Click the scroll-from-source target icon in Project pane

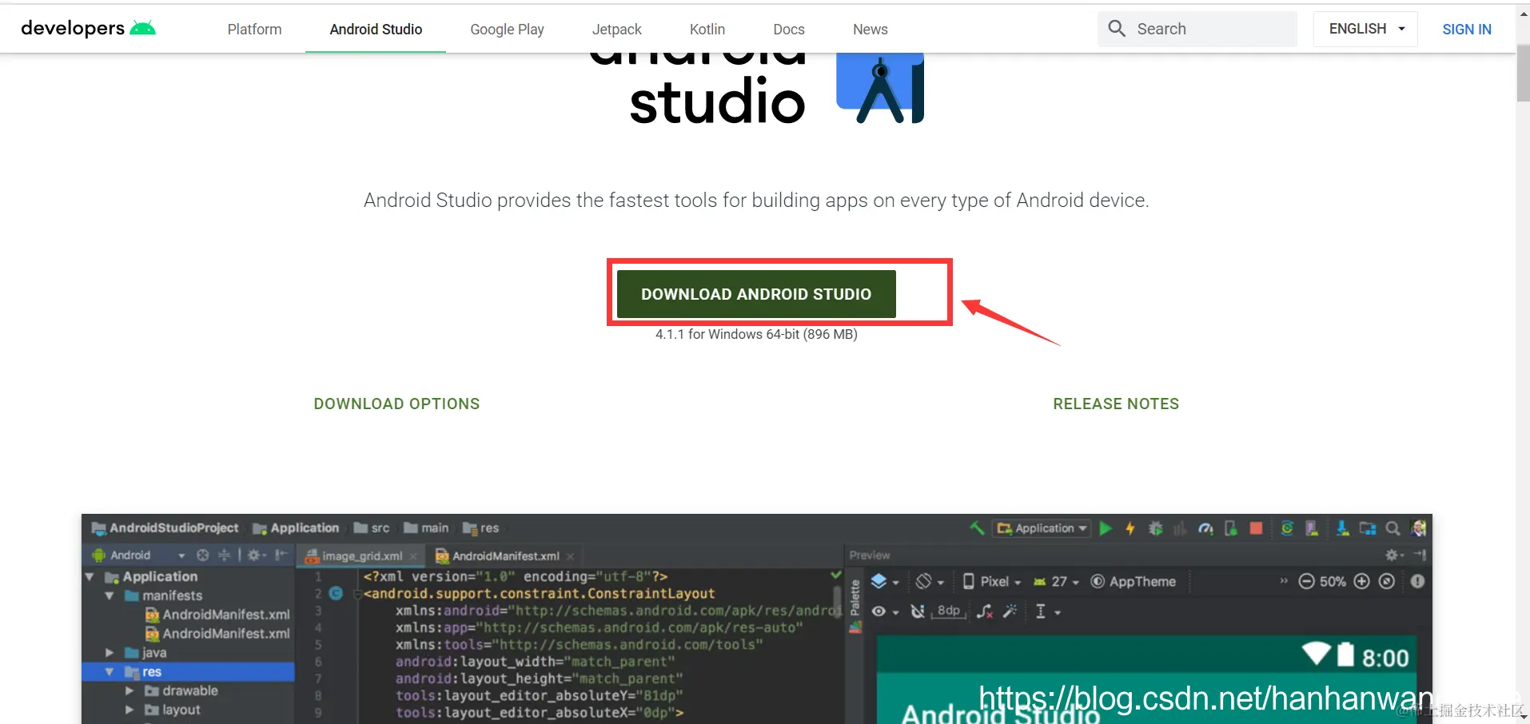pyautogui.click(x=203, y=555)
